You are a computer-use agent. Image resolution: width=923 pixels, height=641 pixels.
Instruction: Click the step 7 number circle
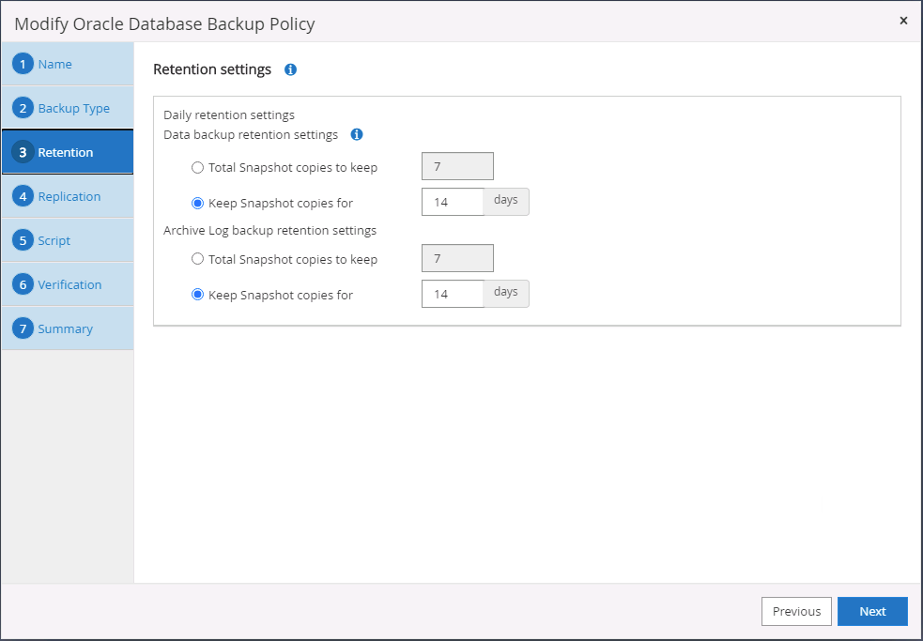click(x=24, y=328)
